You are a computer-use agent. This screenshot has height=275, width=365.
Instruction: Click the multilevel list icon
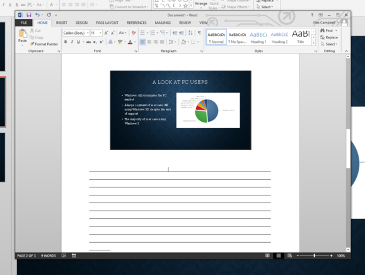(163, 33)
